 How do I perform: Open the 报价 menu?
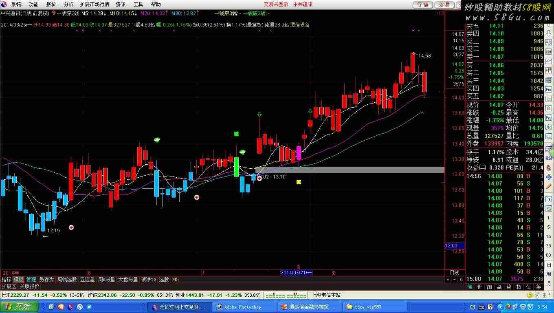point(51,4)
